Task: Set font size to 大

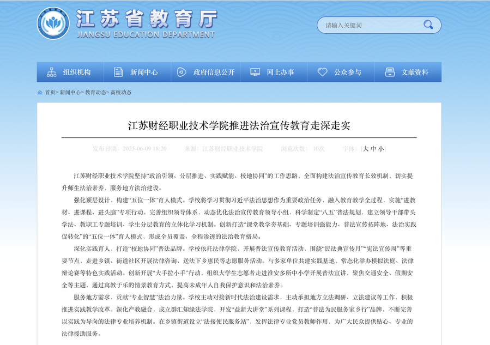Action: (366, 149)
